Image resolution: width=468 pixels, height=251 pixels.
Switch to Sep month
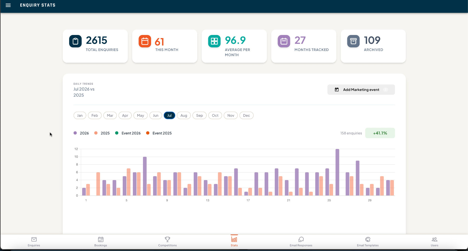pyautogui.click(x=199, y=116)
